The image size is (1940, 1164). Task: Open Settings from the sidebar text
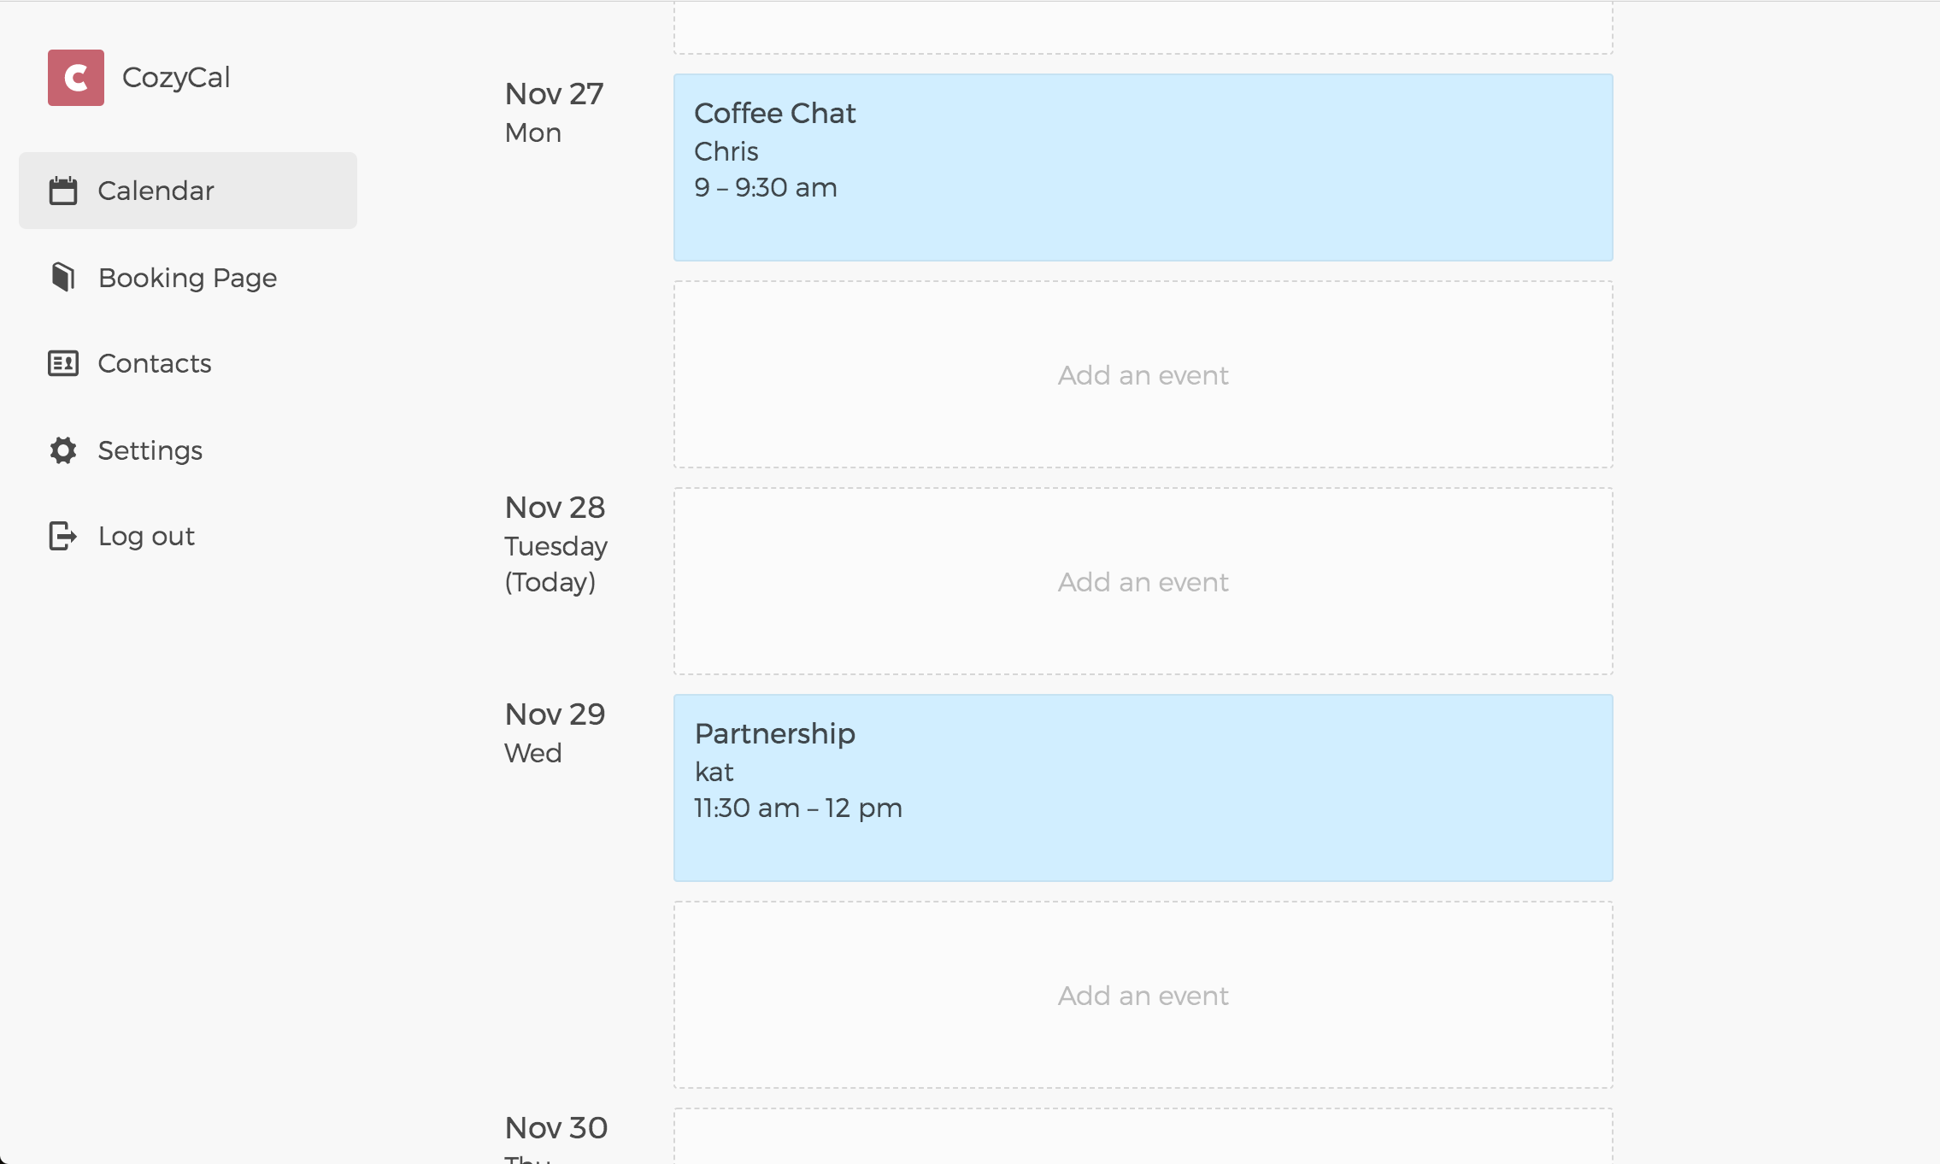point(150,450)
